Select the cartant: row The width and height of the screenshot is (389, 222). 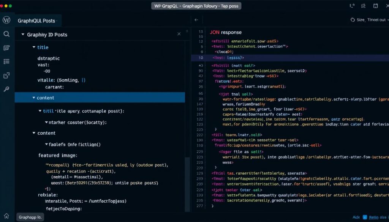[54, 87]
